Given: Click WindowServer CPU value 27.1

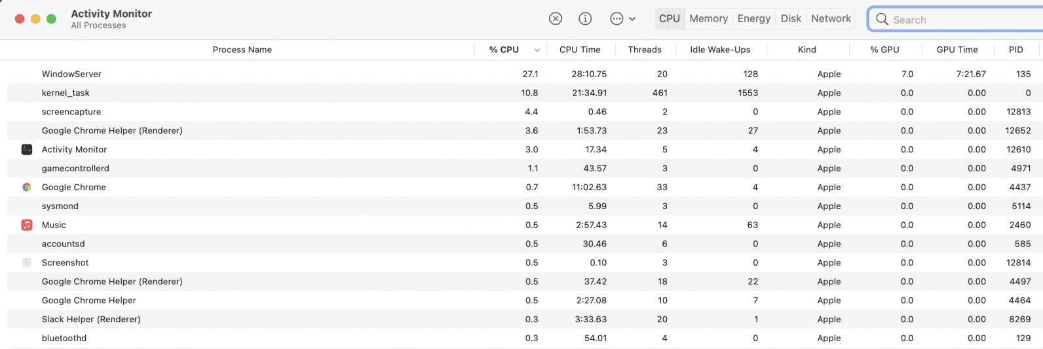Looking at the screenshot, I should click(x=530, y=74).
